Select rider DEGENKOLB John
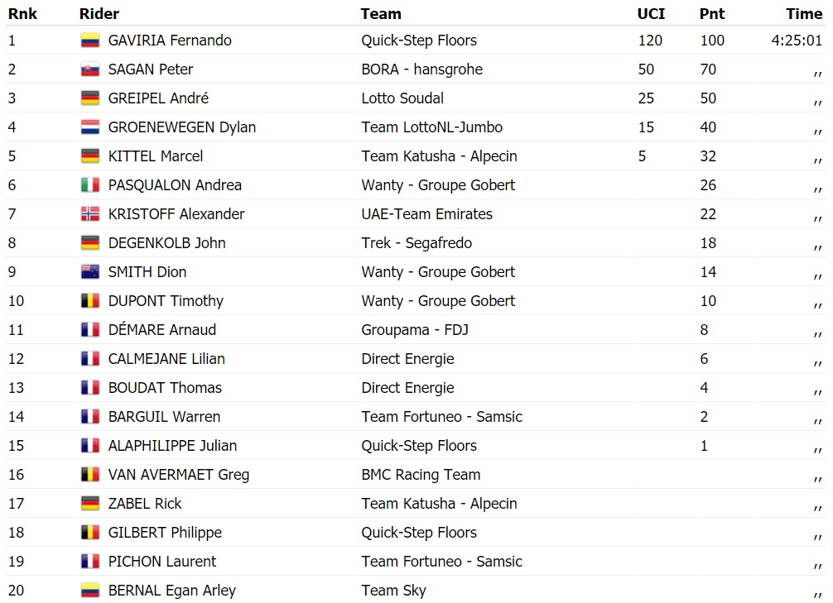This screenshot has height=603, width=833. [166, 243]
